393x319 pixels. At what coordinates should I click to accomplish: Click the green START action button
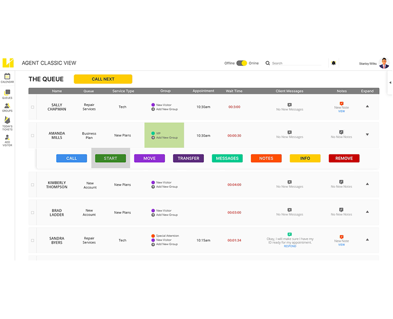110,158
